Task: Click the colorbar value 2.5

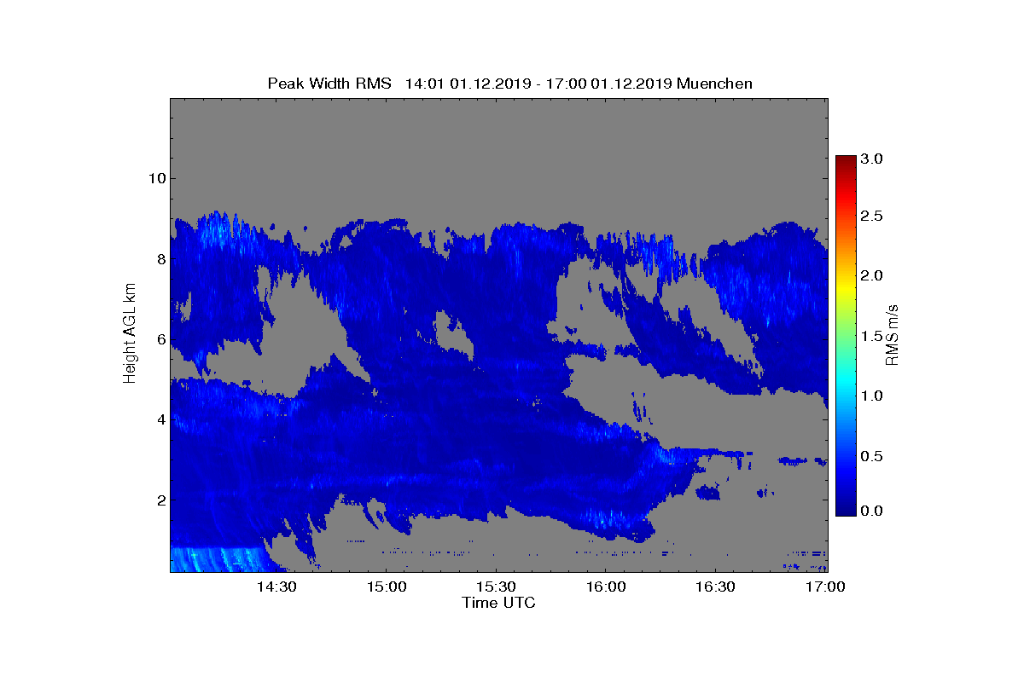Action: tap(871, 217)
